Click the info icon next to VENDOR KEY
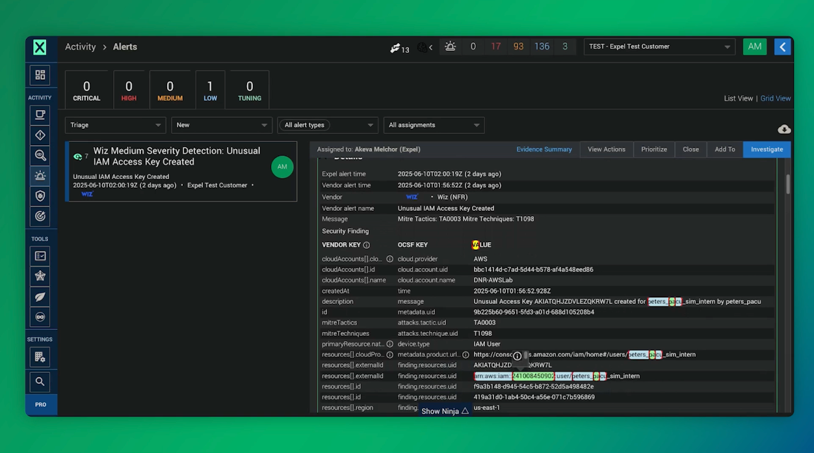The image size is (814, 453). click(x=366, y=245)
